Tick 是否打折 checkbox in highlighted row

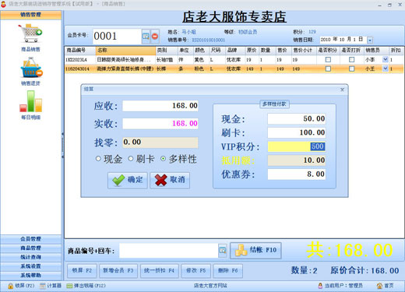click(351, 69)
